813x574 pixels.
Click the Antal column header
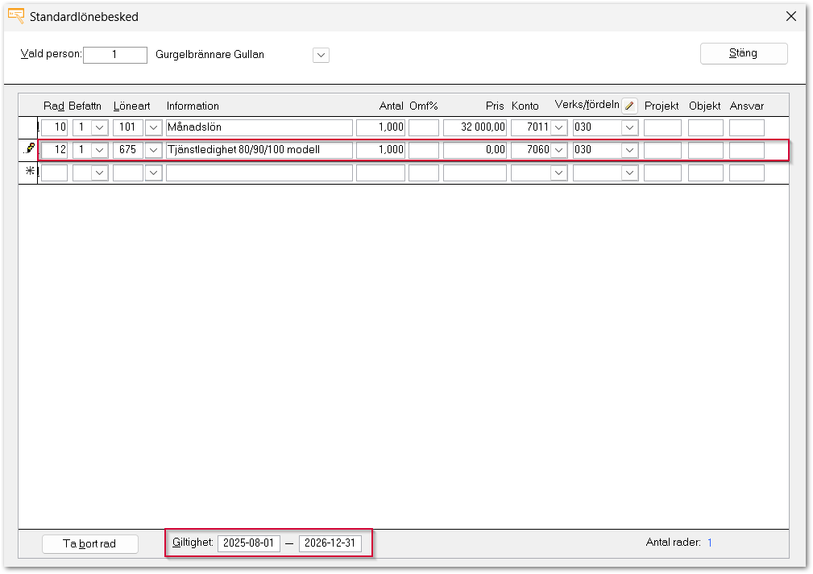coord(392,106)
